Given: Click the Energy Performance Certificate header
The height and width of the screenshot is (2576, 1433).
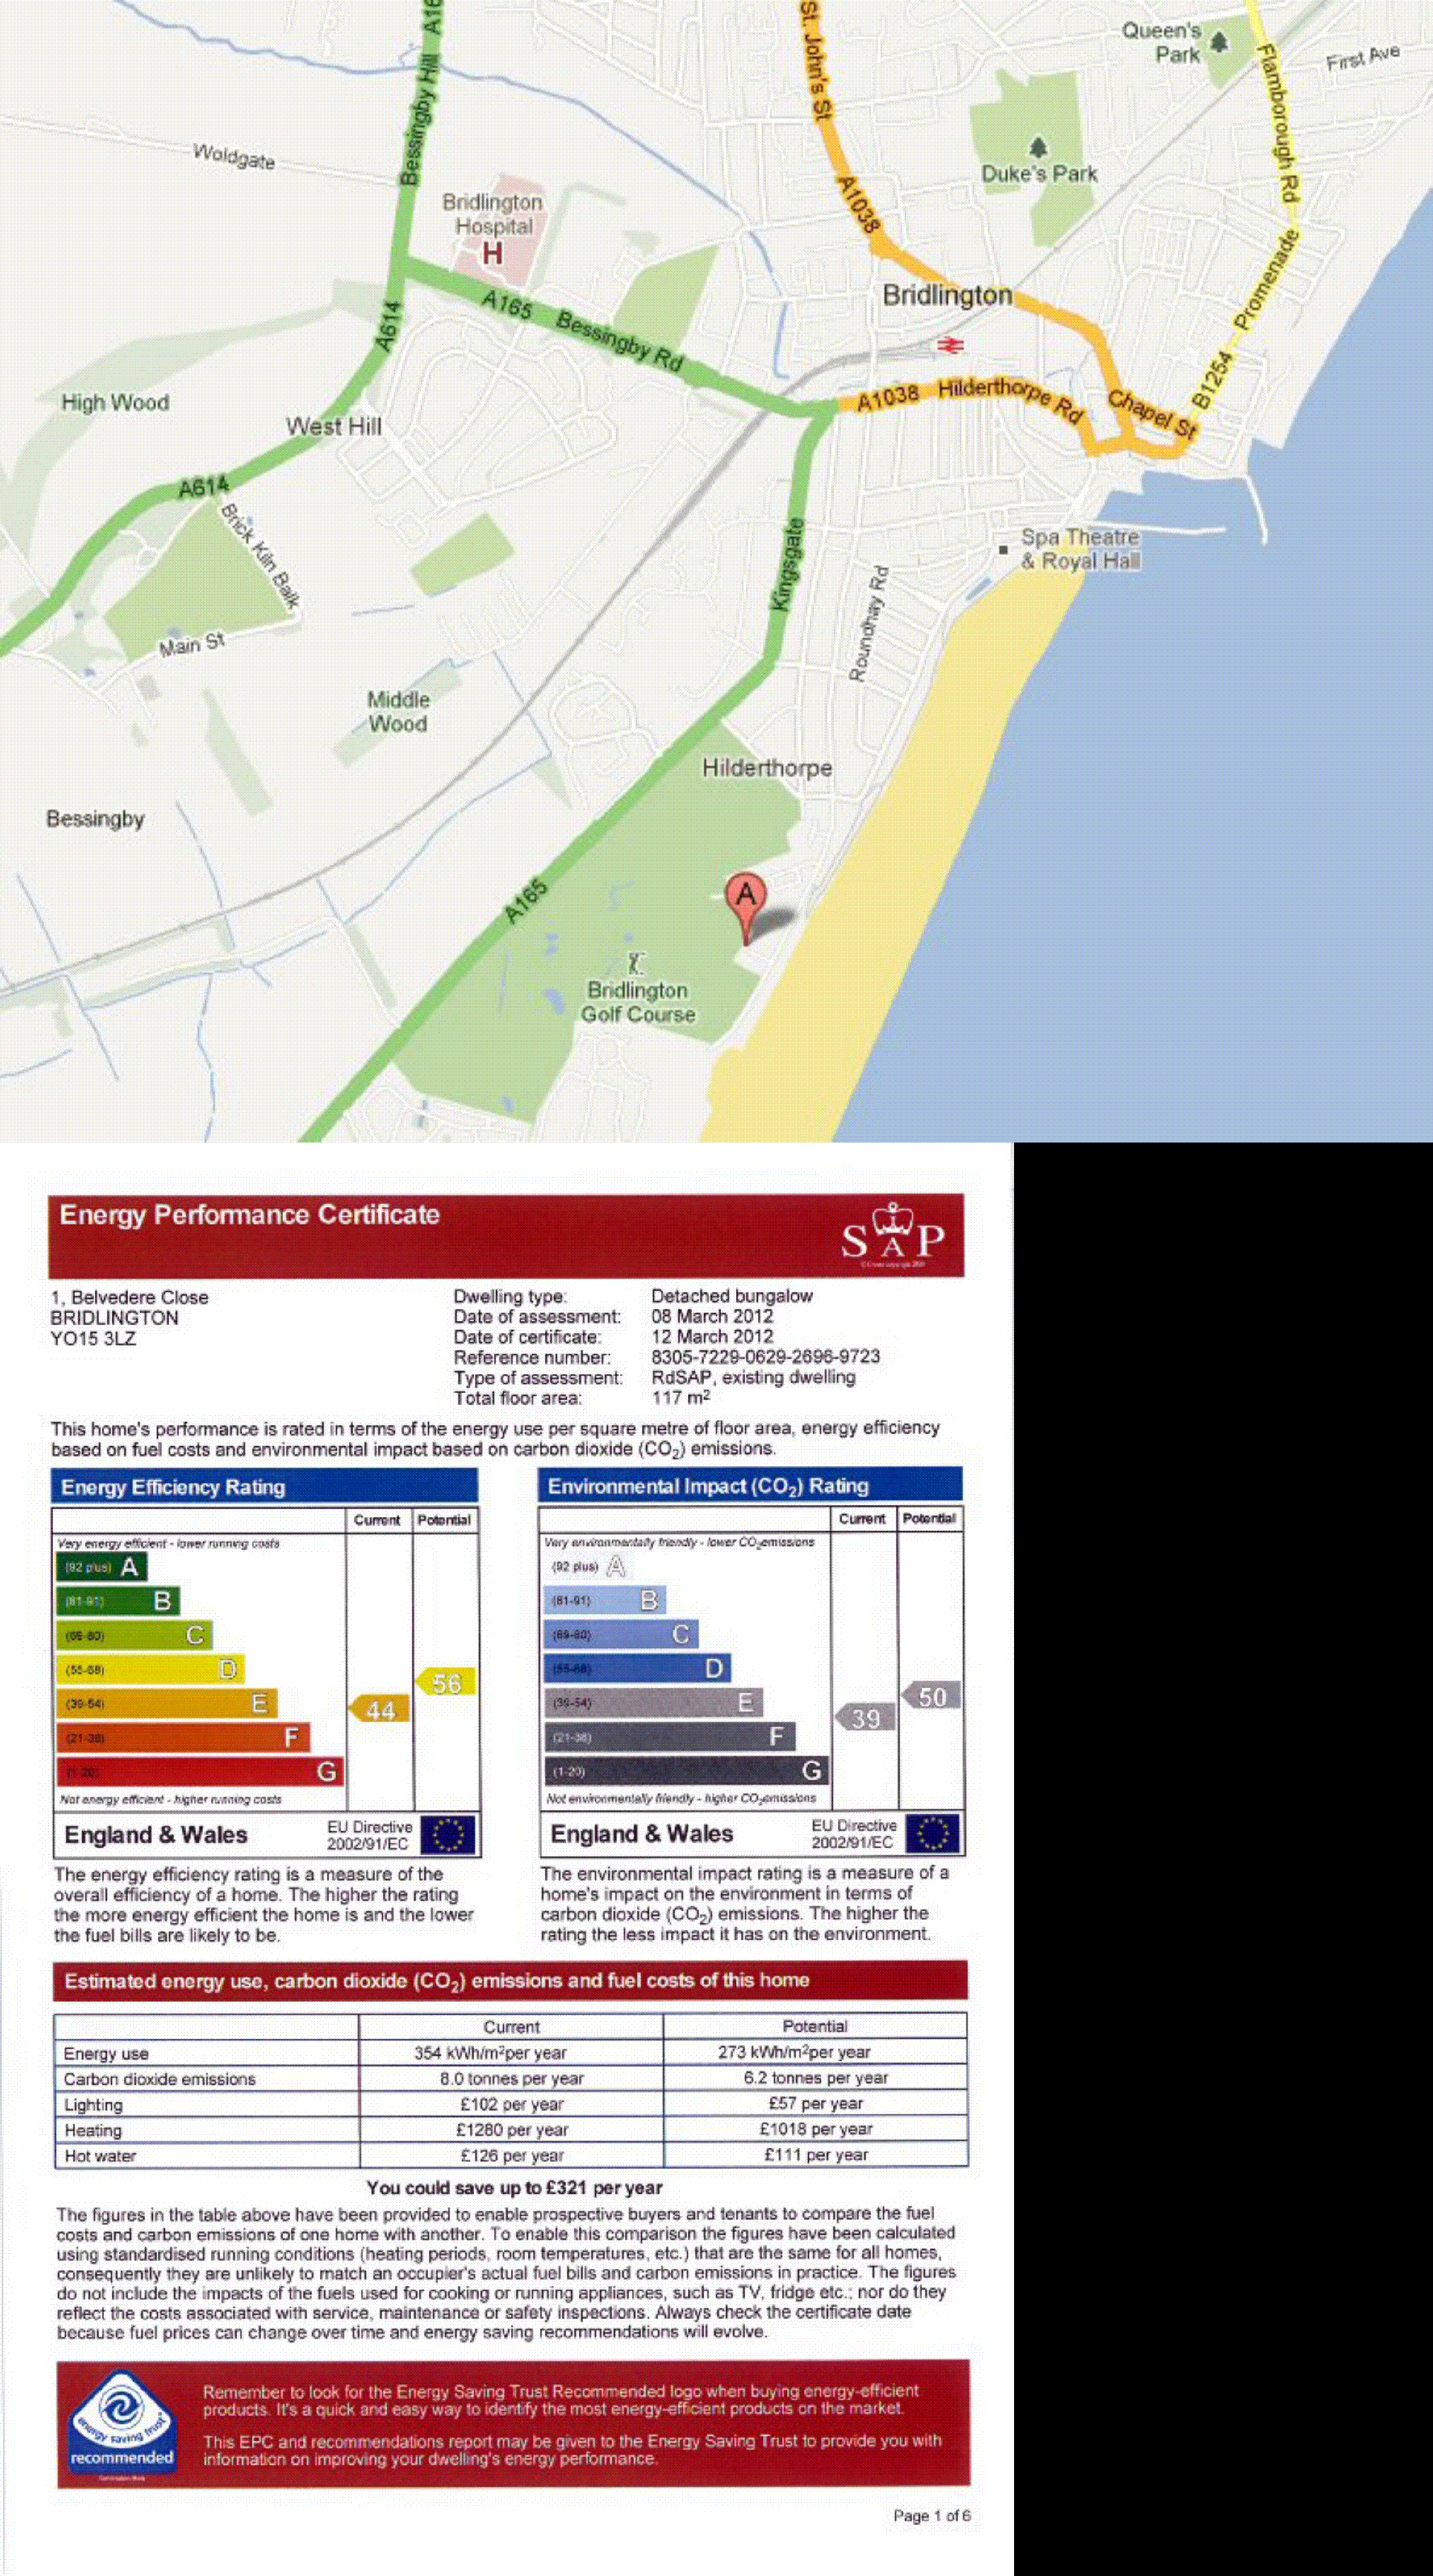Looking at the screenshot, I should click(x=250, y=1215).
